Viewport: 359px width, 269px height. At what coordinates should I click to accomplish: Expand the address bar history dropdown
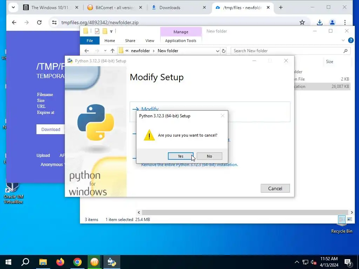point(217,51)
